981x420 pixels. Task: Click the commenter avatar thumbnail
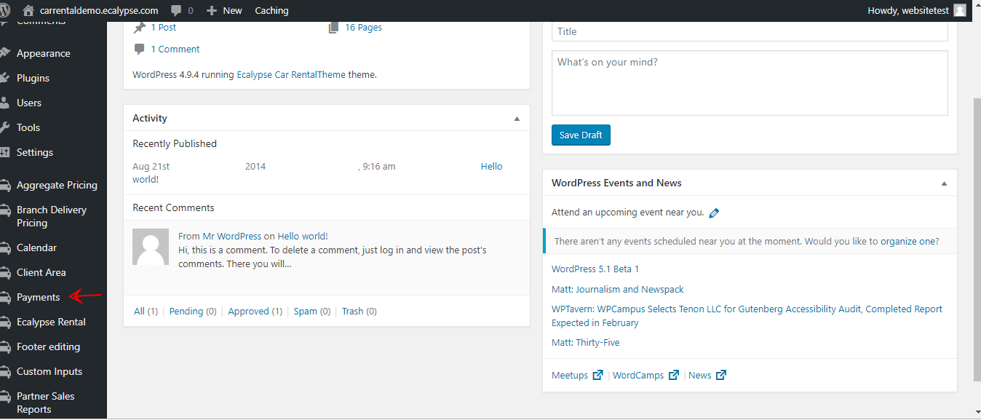151,247
